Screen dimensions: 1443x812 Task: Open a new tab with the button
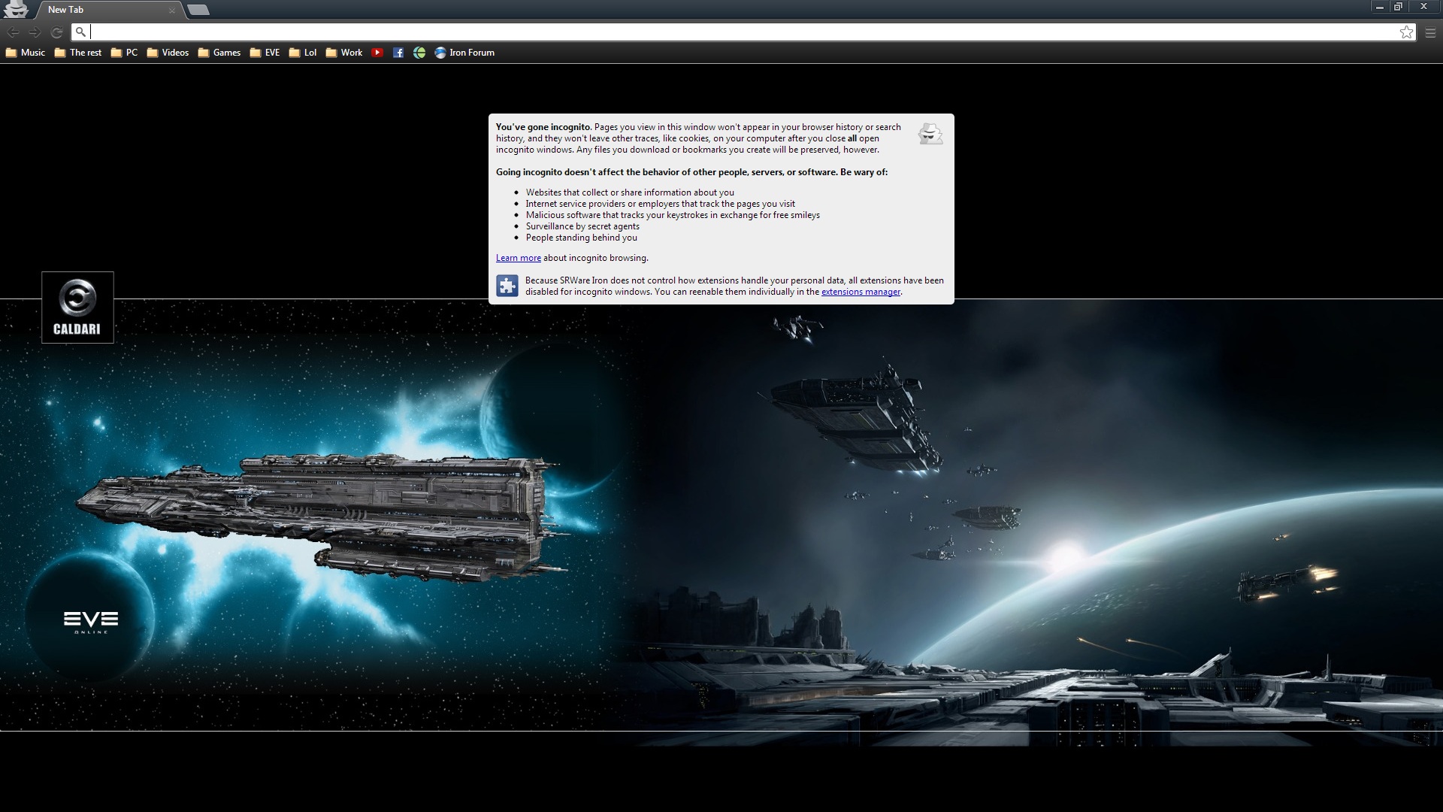[198, 10]
